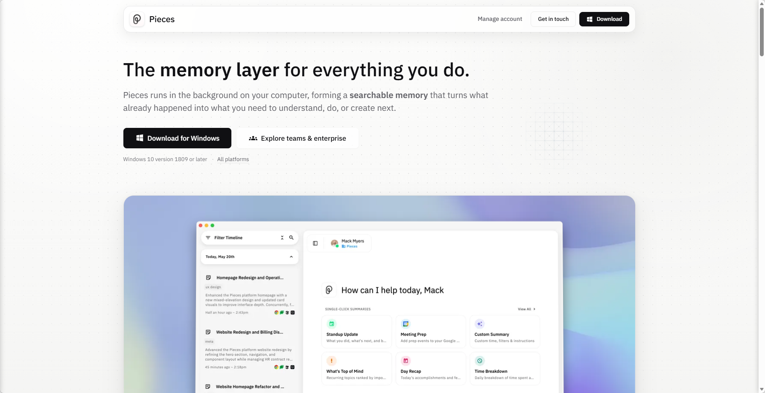Screen dimensions: 765x393
Task: Click the 'meta' tag
Action: pyautogui.click(x=209, y=342)
